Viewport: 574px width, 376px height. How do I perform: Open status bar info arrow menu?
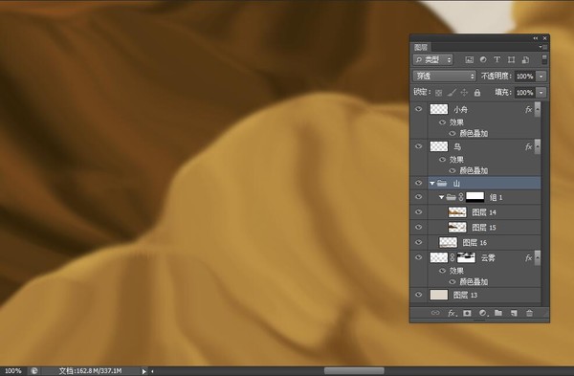point(143,371)
